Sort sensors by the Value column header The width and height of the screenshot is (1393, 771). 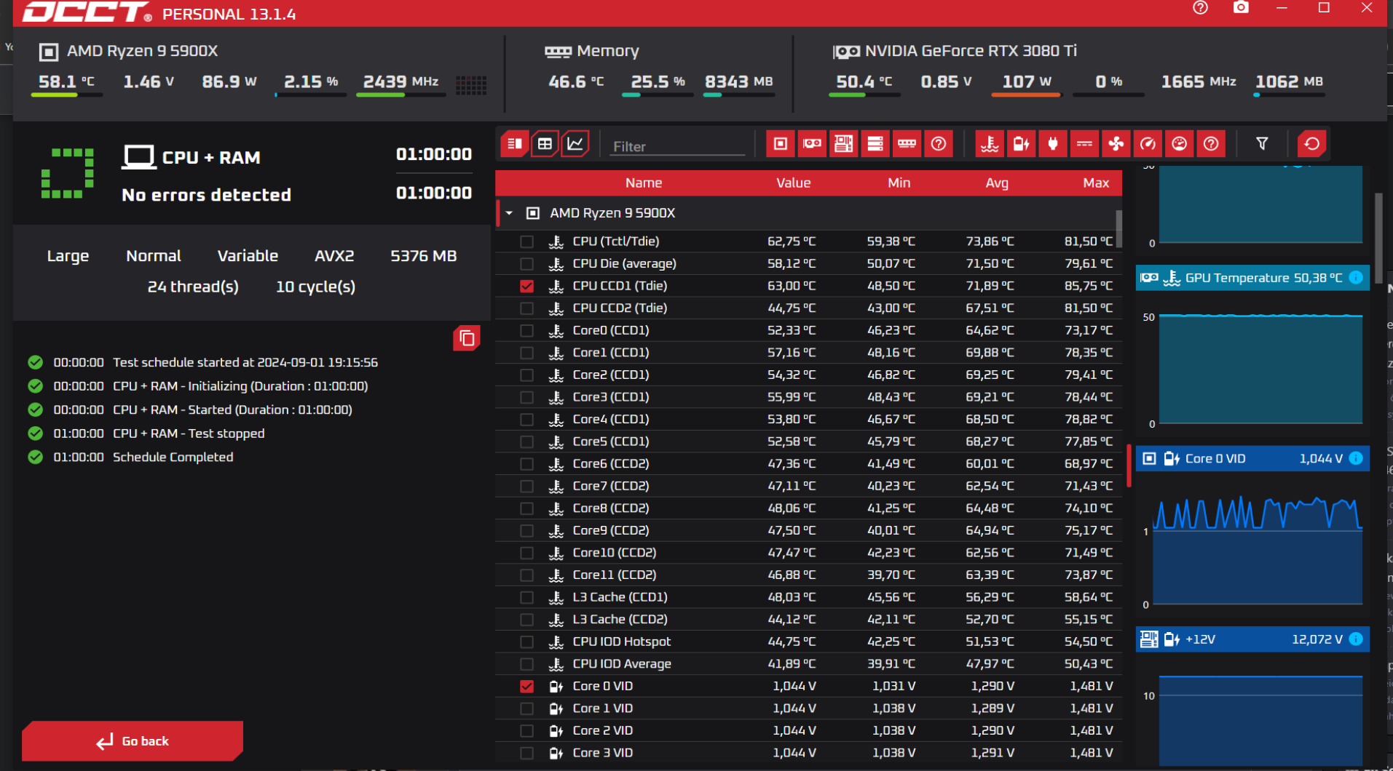[793, 183]
